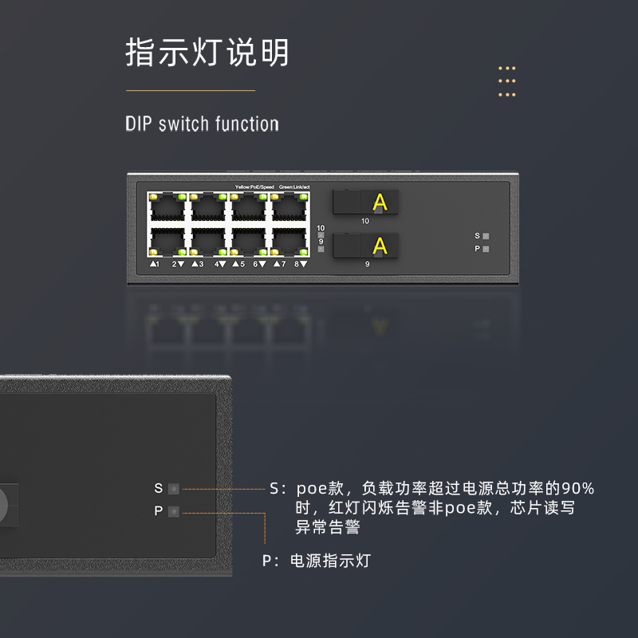Click the DIP switch function subtitle

click(203, 124)
